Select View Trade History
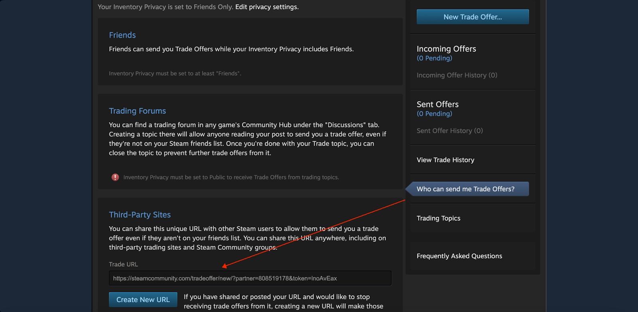The height and width of the screenshot is (312, 638). [445, 160]
